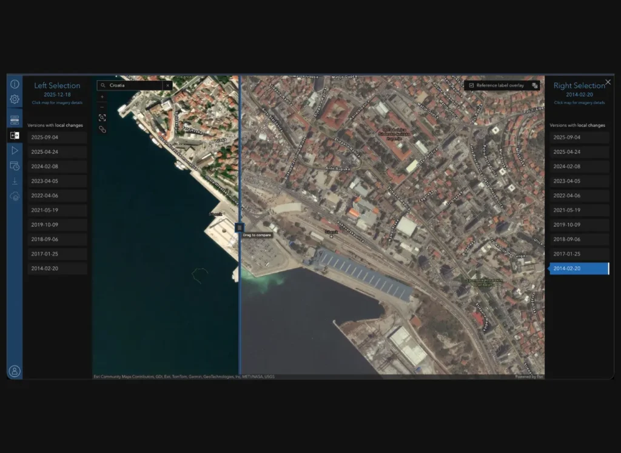
Task: Toggle the swipe compare mode icon
Action: coord(15,135)
